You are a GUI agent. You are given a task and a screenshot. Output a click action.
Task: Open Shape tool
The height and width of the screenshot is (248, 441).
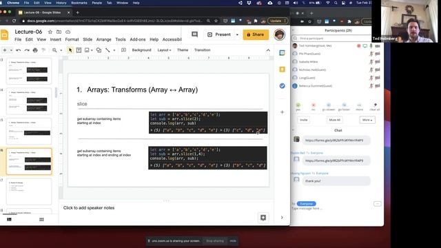pos(99,50)
